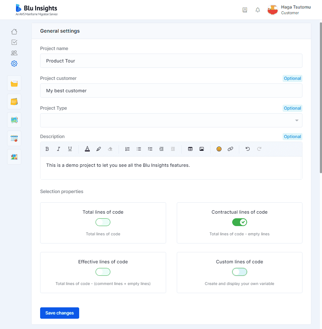Screen dimensions: 322x329
Task: Insert a hyperlink in description
Action: (230, 149)
